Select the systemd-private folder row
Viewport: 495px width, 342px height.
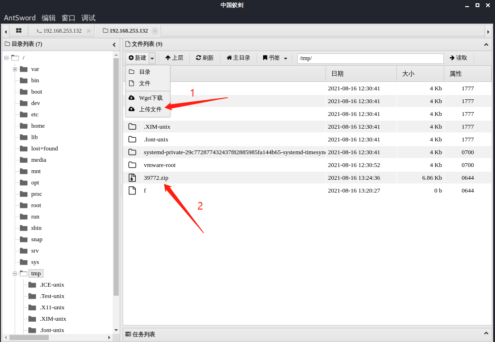click(x=307, y=152)
